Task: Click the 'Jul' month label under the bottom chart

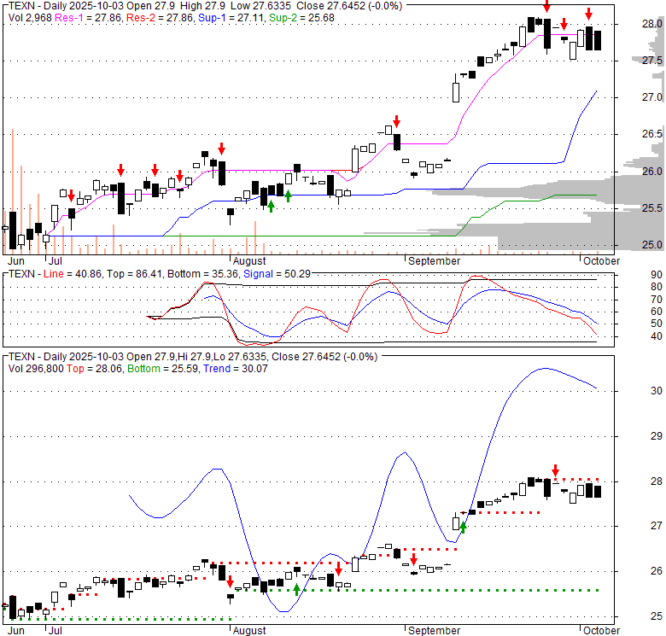Action: pyautogui.click(x=55, y=631)
